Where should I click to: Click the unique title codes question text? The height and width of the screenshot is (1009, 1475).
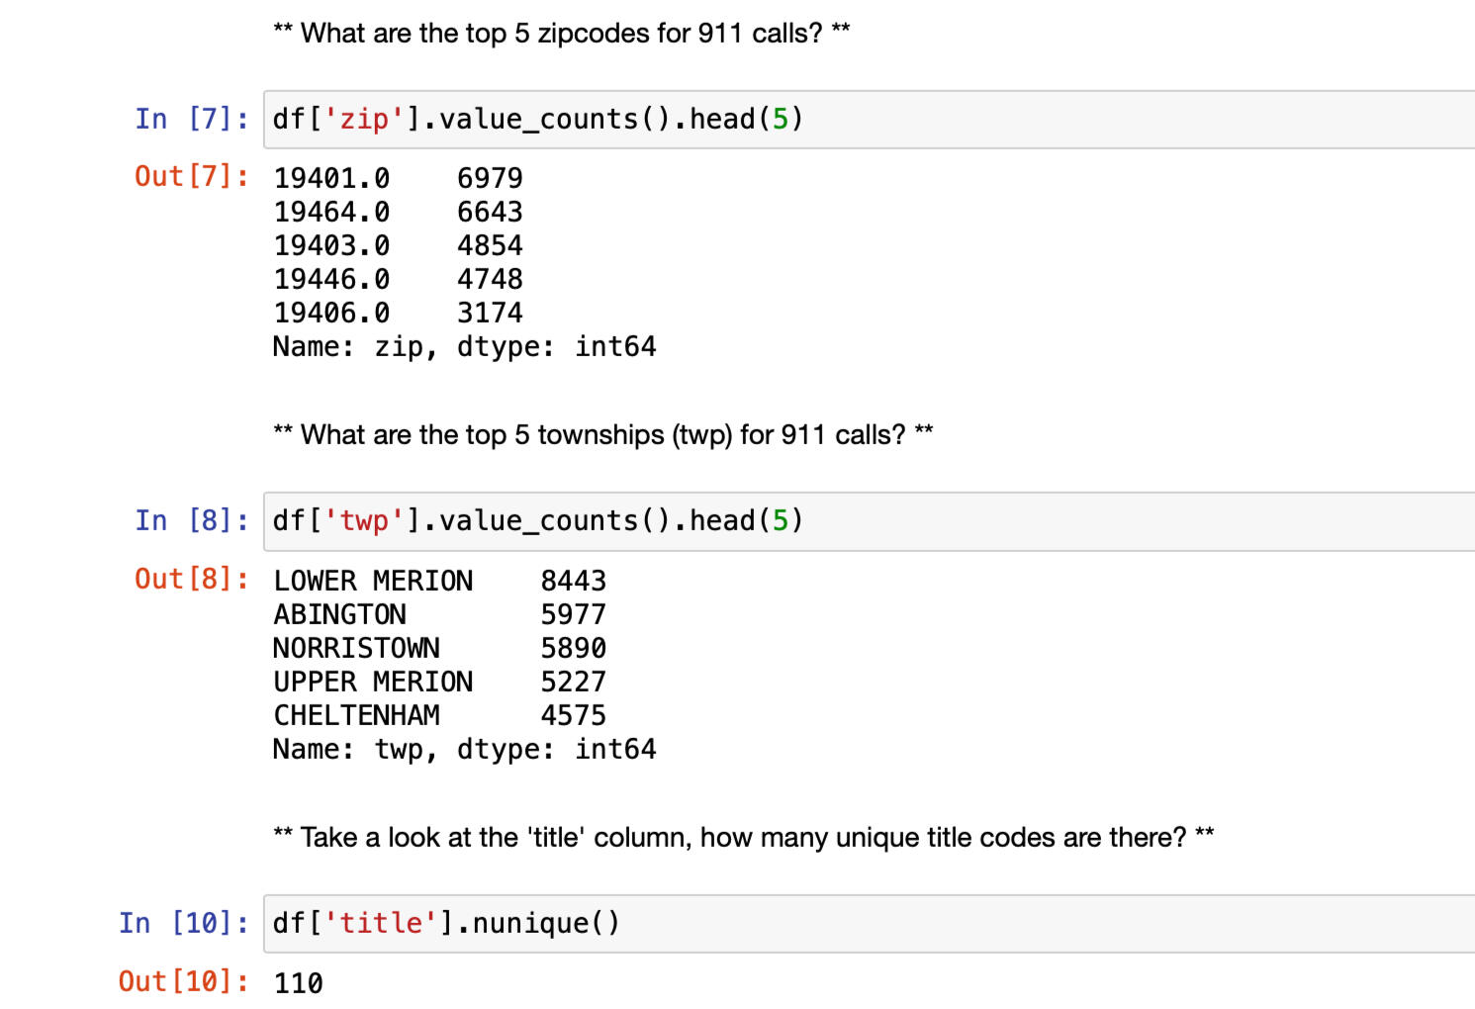point(743,838)
